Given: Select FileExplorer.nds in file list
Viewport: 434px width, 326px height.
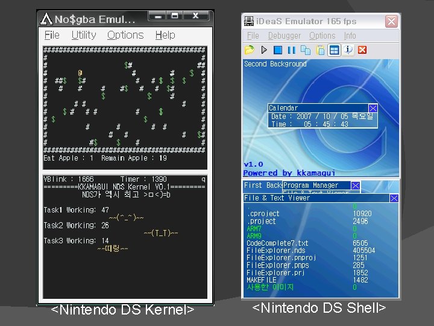Looking at the screenshot, I should 276,251.
